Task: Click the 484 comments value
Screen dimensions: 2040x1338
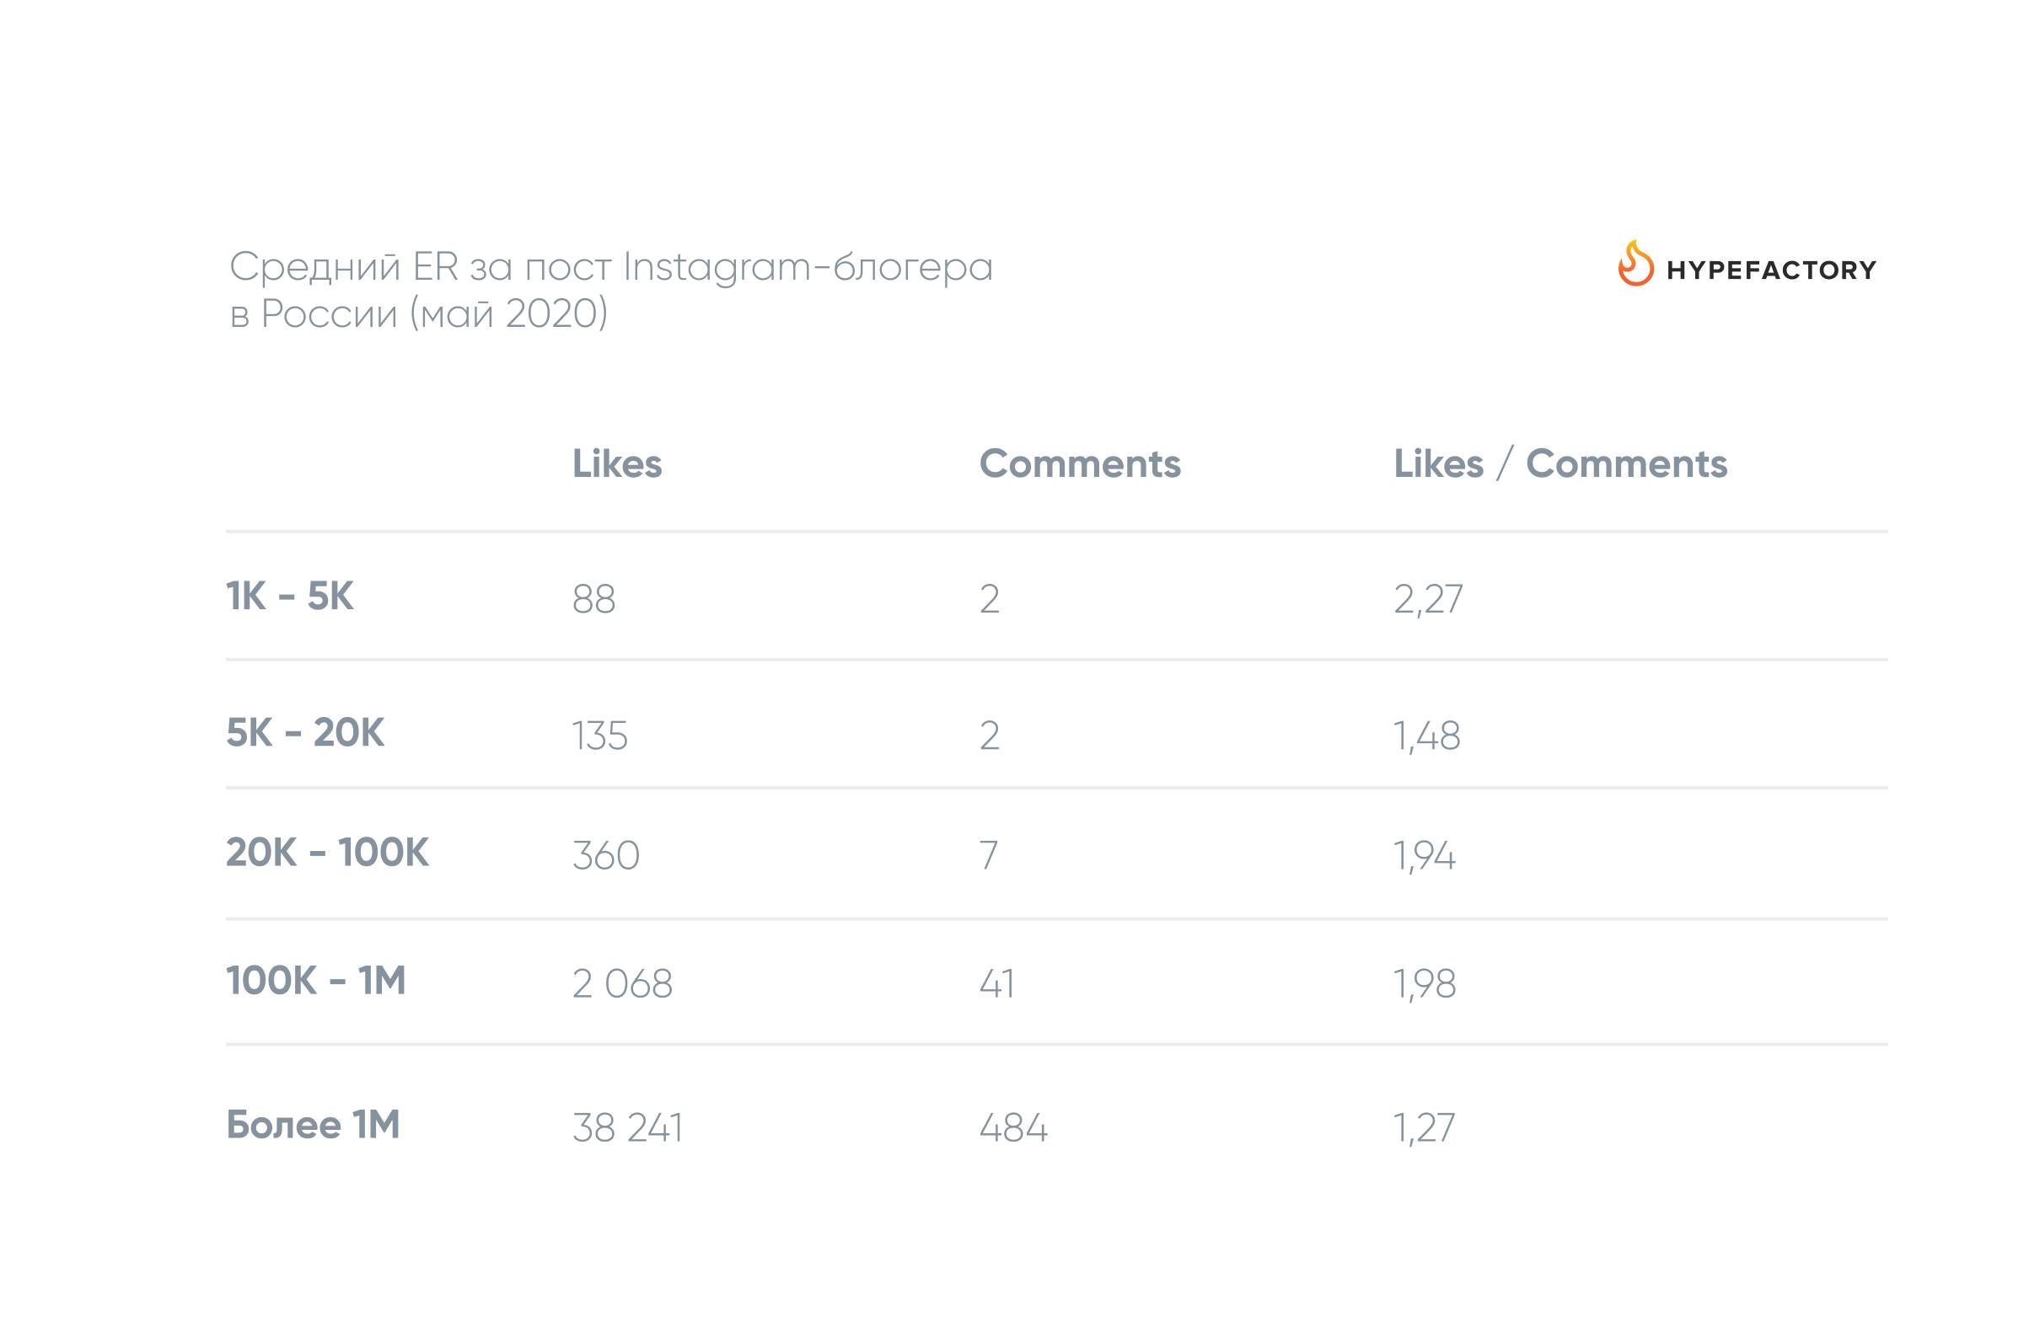Action: click(x=1014, y=1128)
